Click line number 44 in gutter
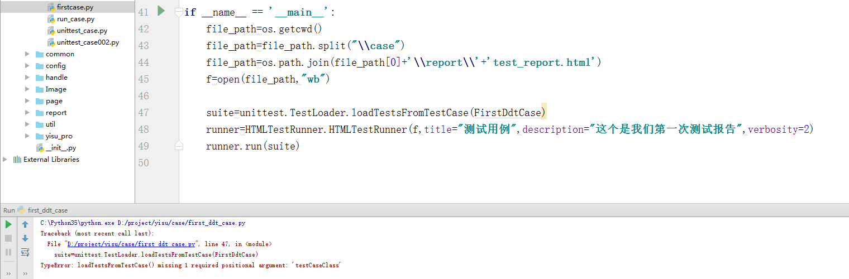Viewport: 849px width, 279px height. click(x=144, y=62)
